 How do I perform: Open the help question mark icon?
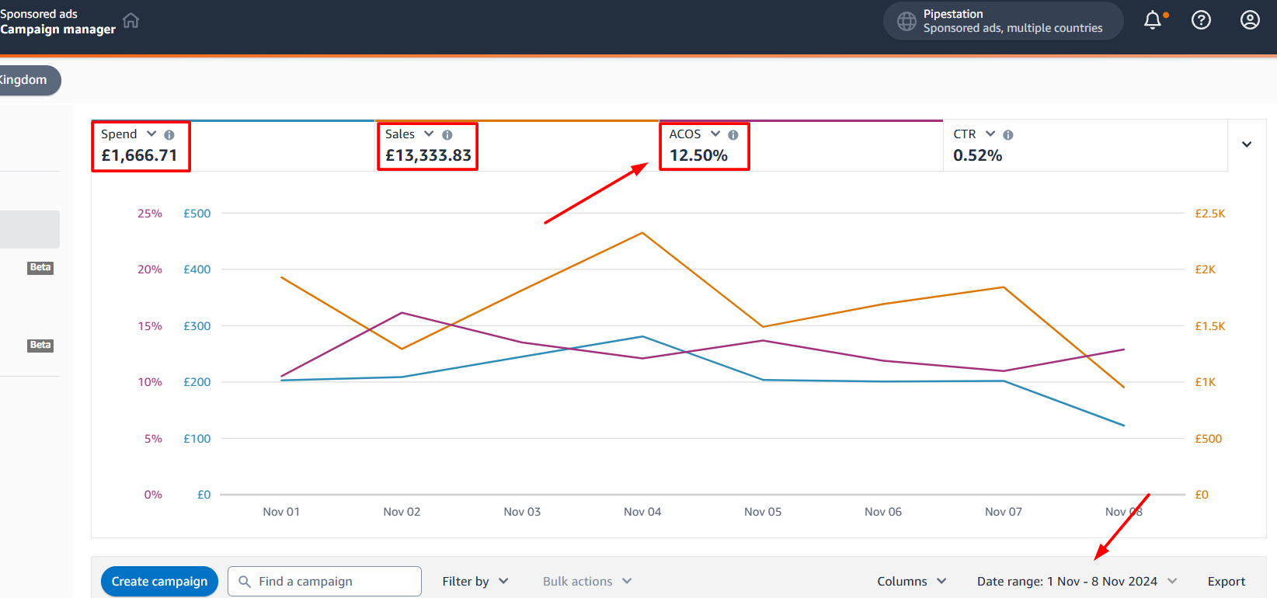pyautogui.click(x=1201, y=20)
